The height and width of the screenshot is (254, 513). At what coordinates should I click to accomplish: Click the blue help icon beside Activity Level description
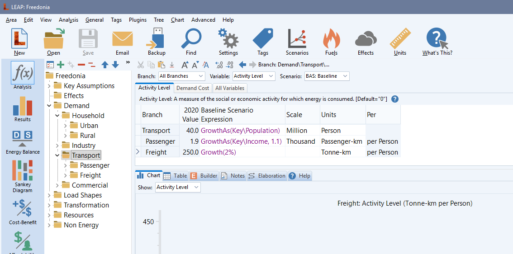pyautogui.click(x=395, y=99)
